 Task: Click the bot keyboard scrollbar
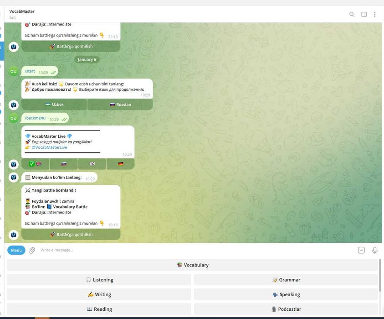pyautogui.click(x=380, y=275)
